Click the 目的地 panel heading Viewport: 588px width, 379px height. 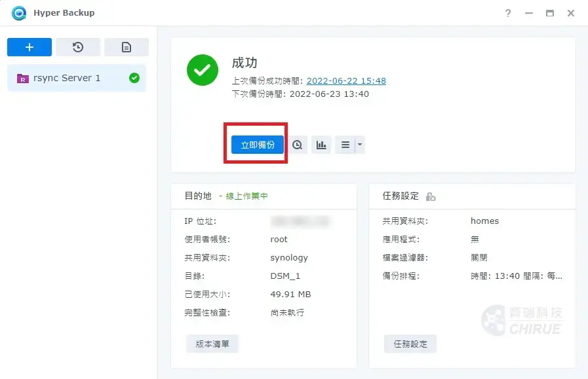[198, 196]
